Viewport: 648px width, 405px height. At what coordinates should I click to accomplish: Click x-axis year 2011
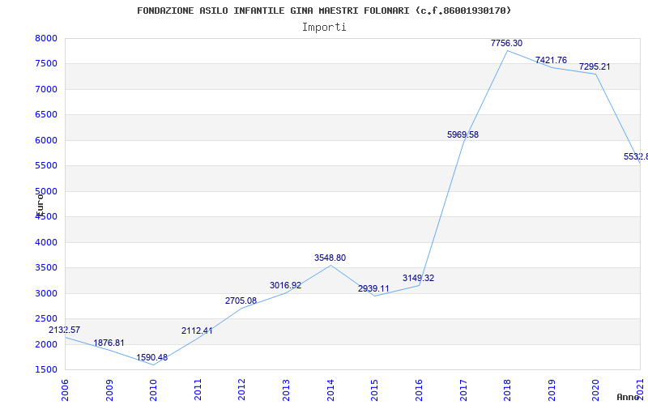tap(198, 390)
